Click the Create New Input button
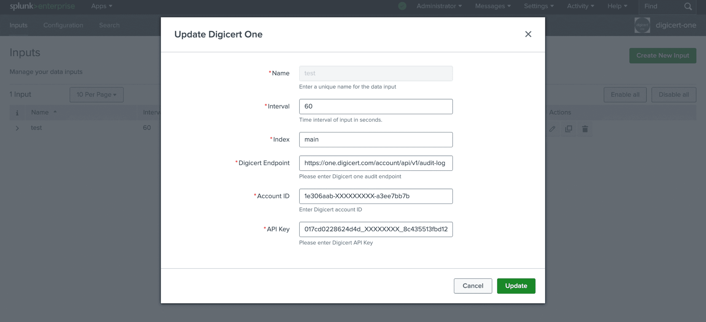This screenshot has width=706, height=322. [663, 55]
